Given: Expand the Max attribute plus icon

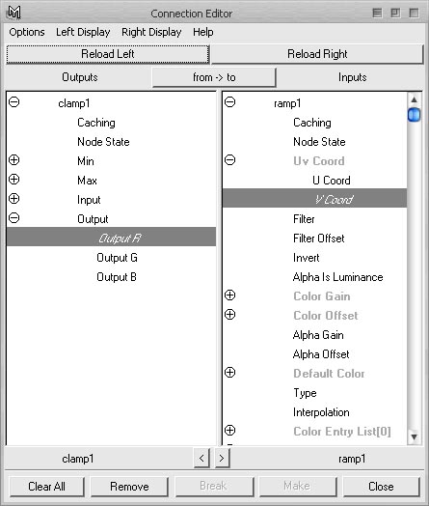Looking at the screenshot, I should click(13, 179).
